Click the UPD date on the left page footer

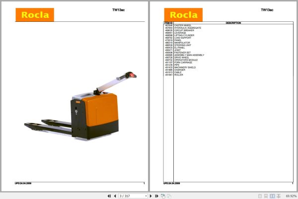[23, 183]
